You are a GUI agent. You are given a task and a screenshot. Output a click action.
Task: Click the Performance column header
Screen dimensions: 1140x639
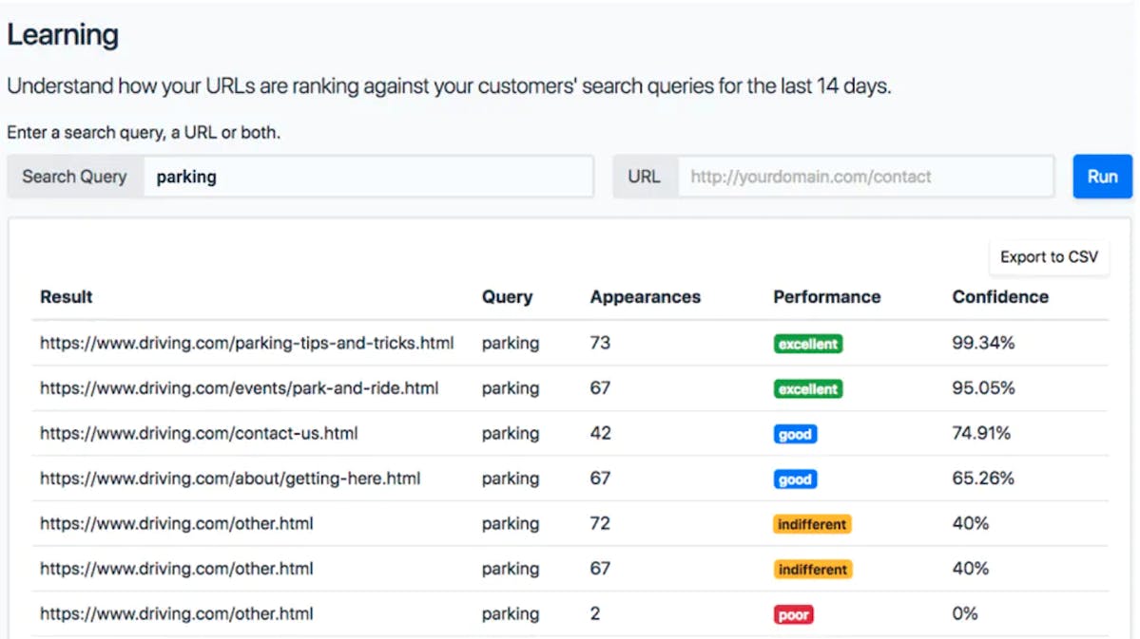[826, 297]
